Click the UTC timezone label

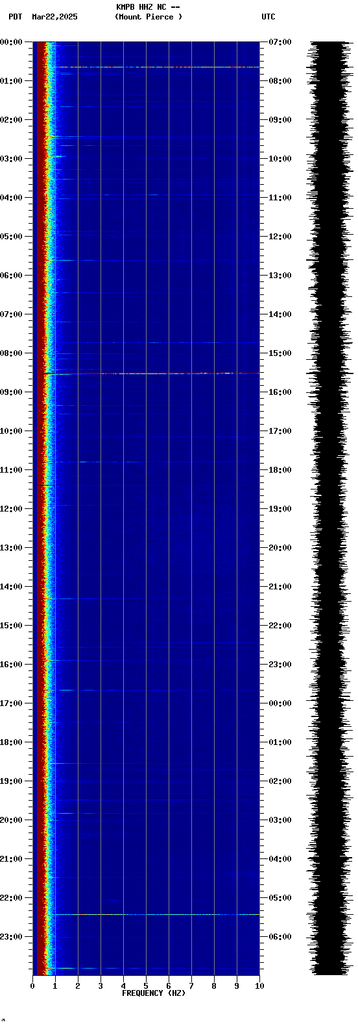point(268,17)
